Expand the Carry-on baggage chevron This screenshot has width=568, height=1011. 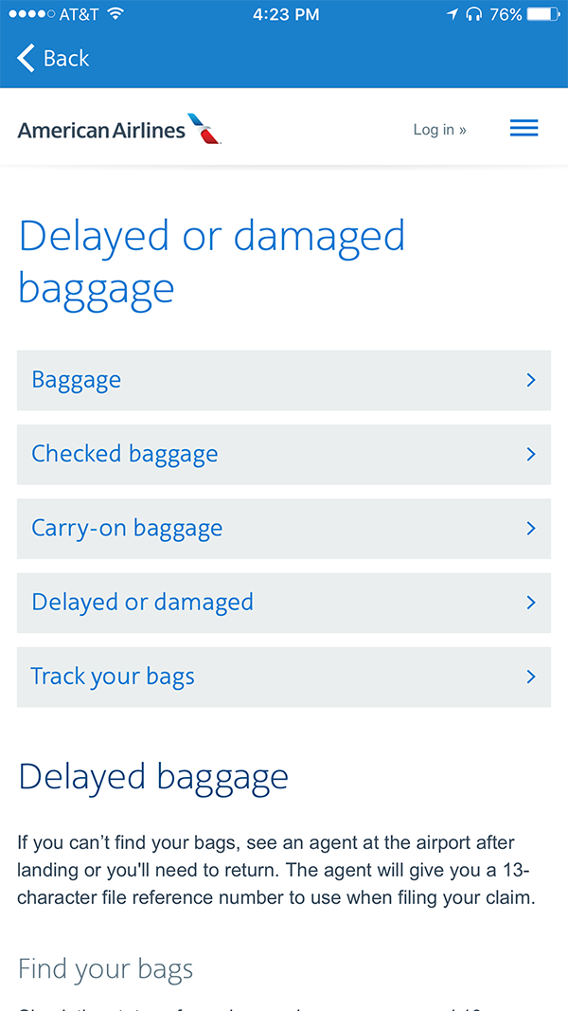click(531, 528)
